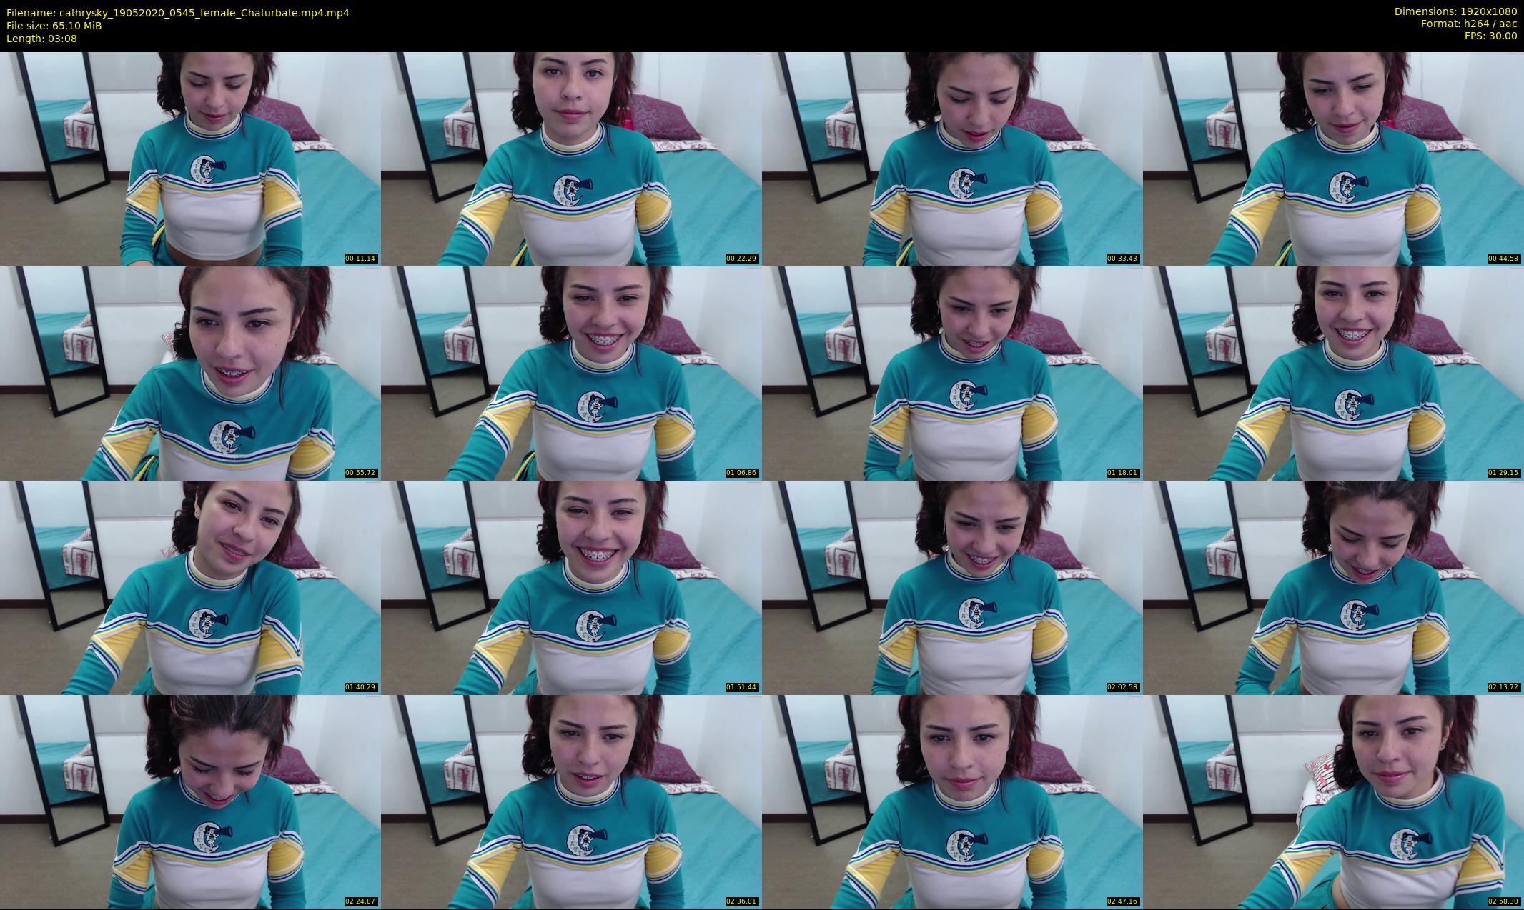Open the thumbnail marked 00:33.43
Viewport: 1524px width, 910px height.
point(952,159)
